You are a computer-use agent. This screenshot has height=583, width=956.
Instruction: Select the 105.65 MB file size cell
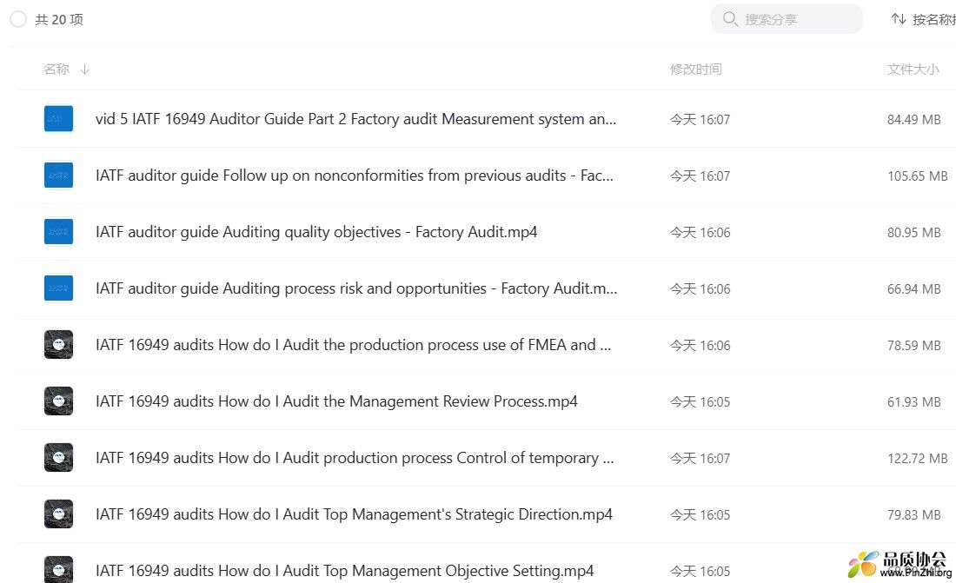(x=918, y=176)
